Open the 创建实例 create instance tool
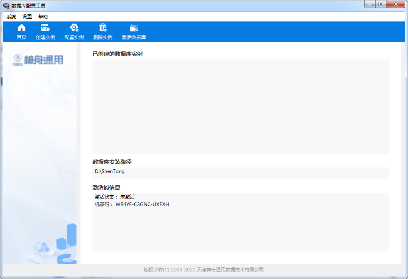Screen dimensions: 408x279 [x=45, y=31]
